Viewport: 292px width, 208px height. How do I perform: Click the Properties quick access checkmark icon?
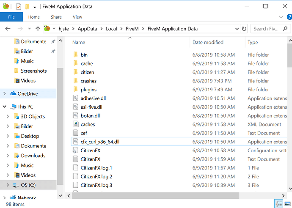tap(19, 6)
